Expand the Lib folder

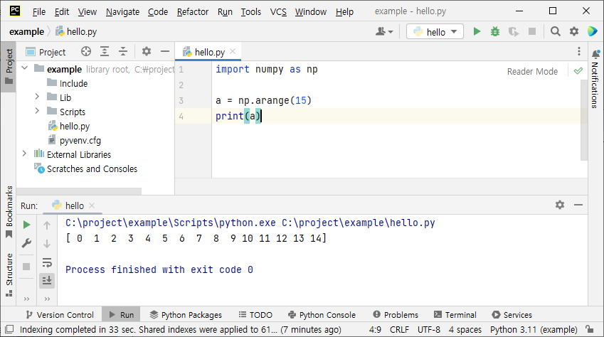(37, 96)
